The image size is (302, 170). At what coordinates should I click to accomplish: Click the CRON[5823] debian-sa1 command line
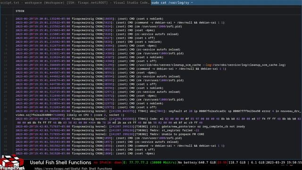click(x=120, y=23)
